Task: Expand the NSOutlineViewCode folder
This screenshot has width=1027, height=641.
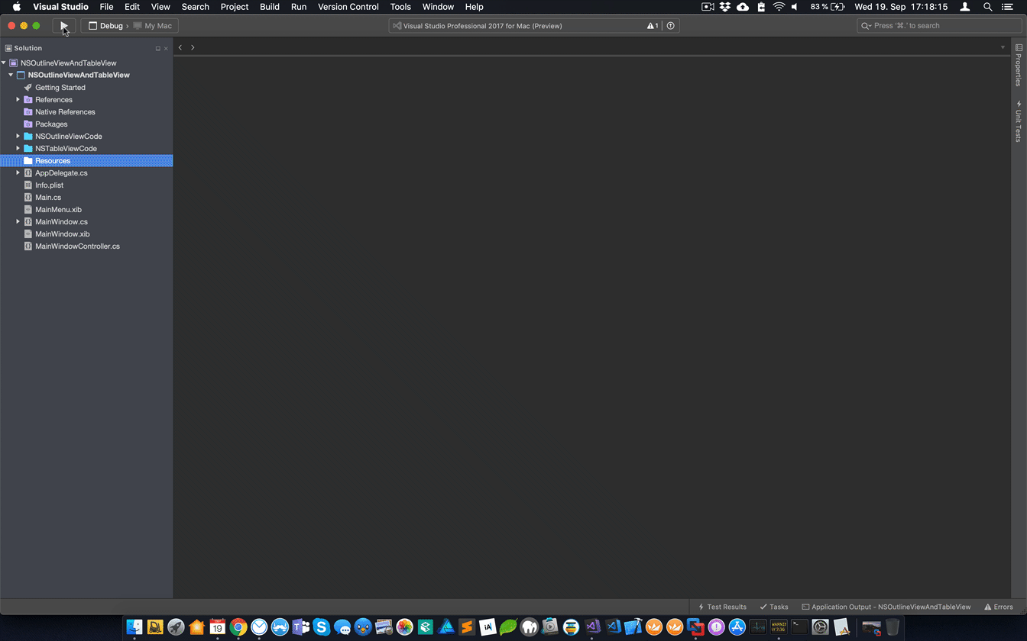Action: 18,137
